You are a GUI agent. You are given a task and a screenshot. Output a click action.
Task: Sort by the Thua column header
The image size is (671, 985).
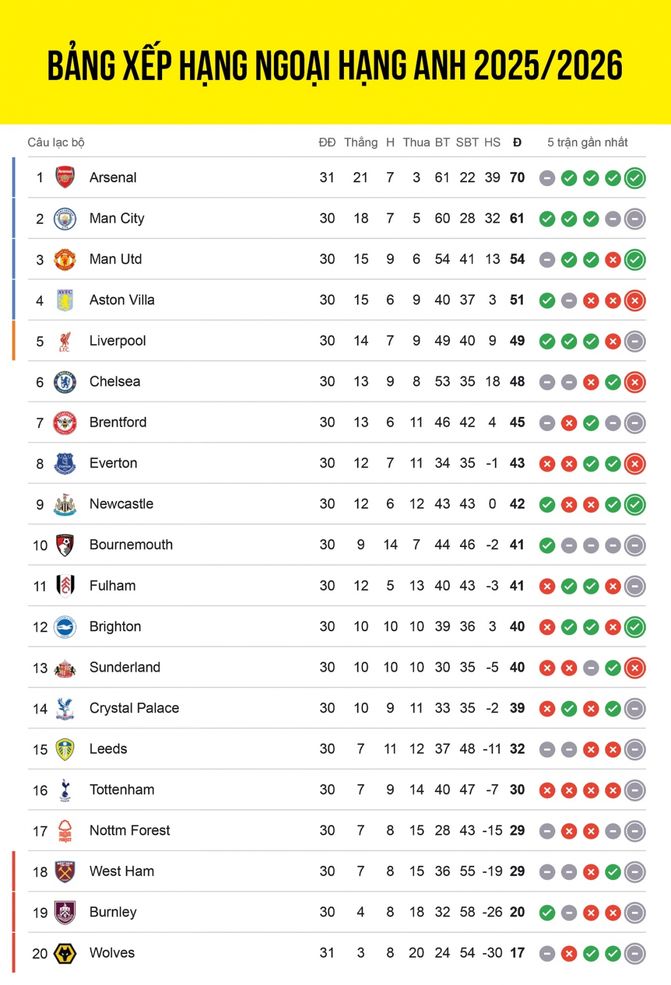[x=416, y=142]
